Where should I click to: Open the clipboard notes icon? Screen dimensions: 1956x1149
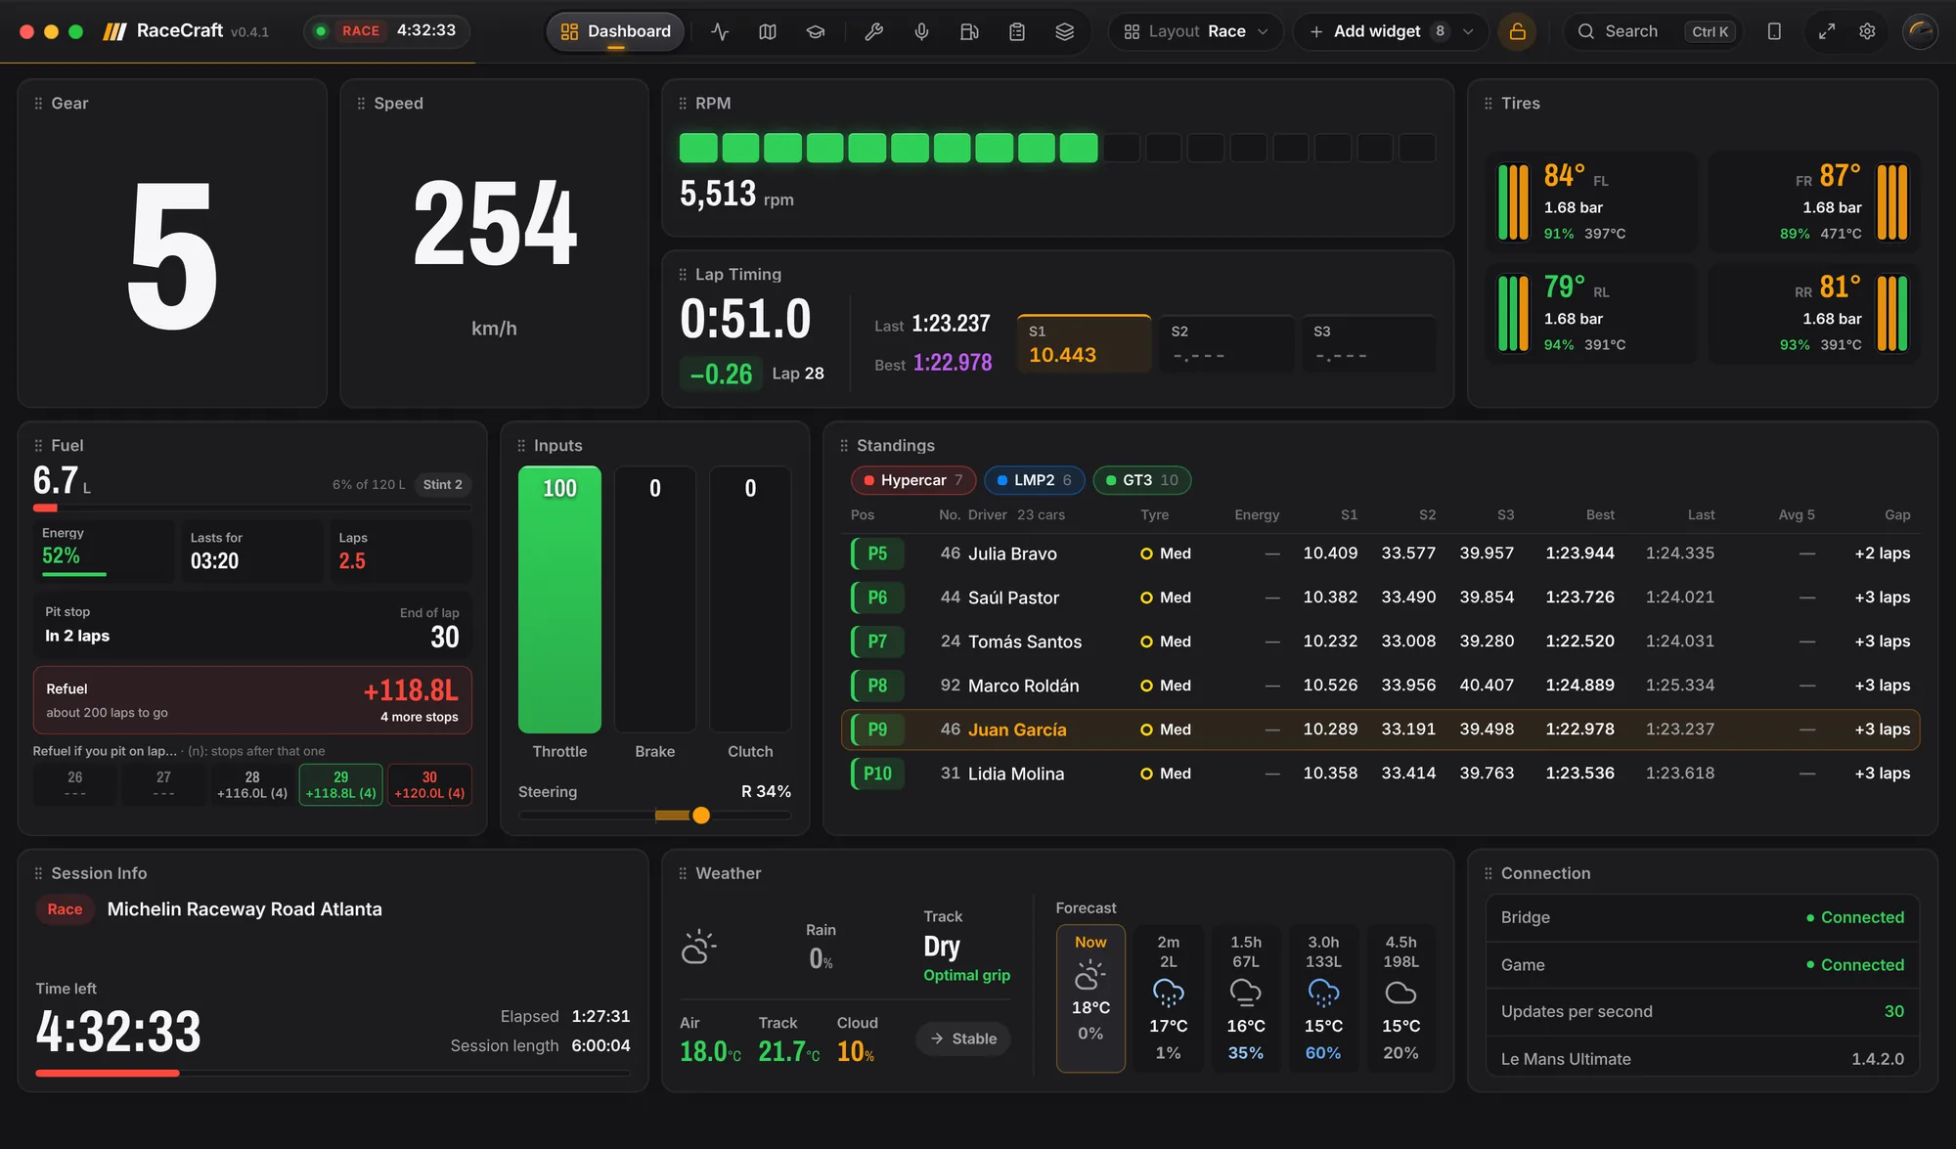[1017, 31]
